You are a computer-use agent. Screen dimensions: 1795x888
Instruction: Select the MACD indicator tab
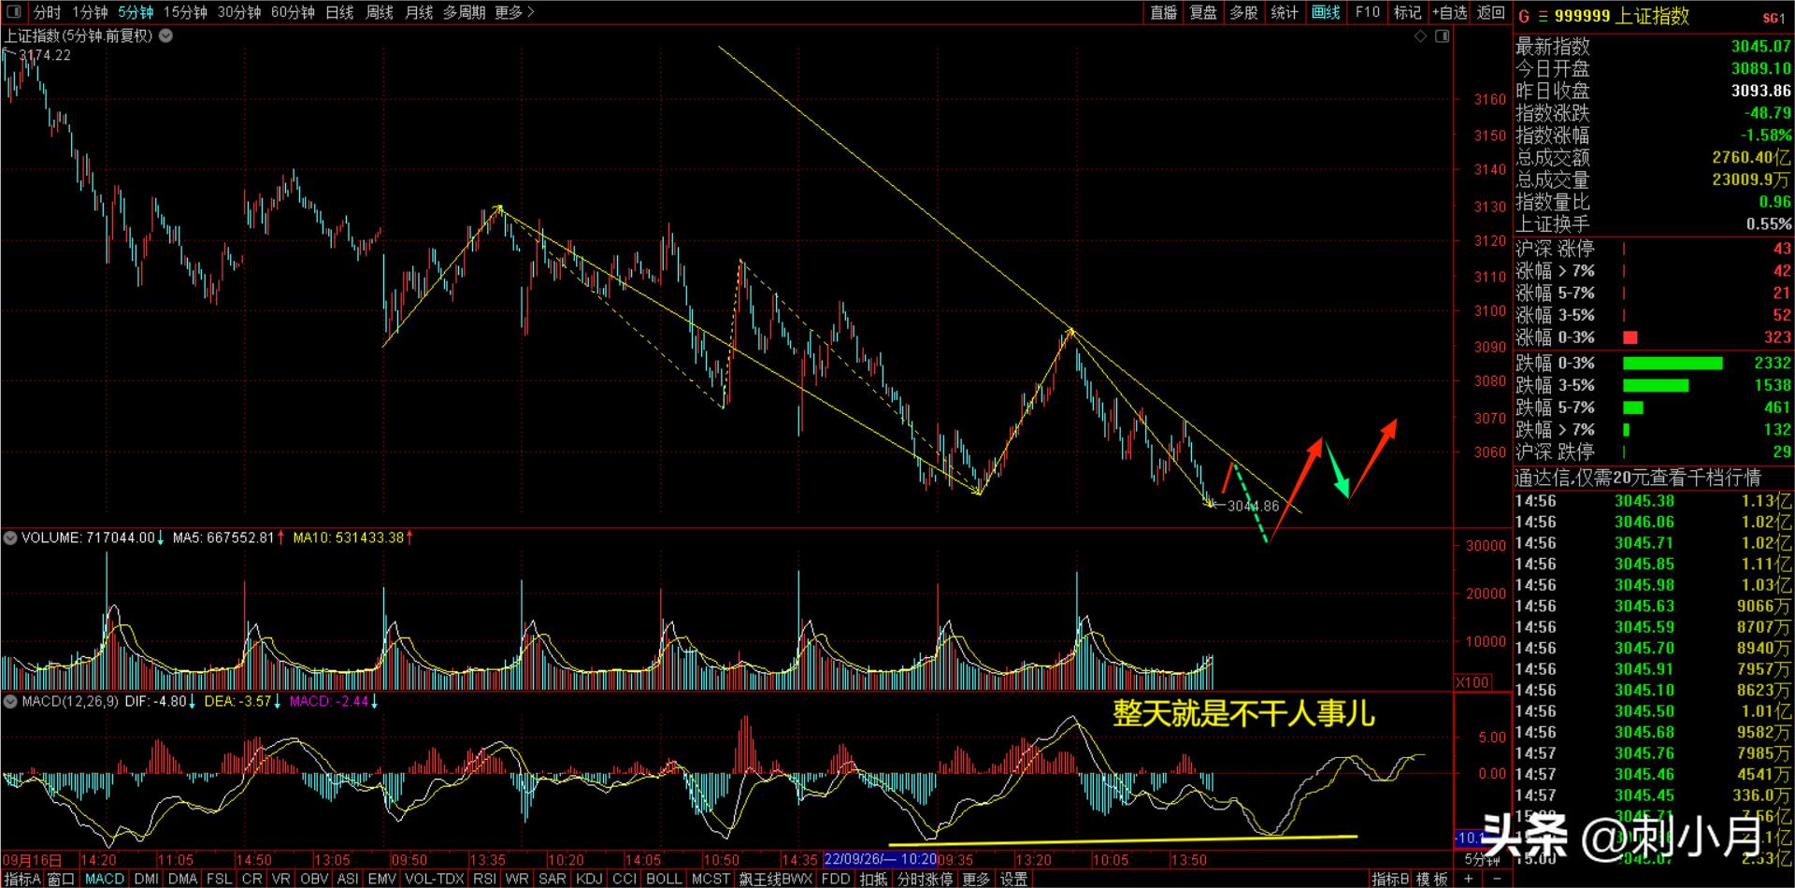pyautogui.click(x=105, y=879)
